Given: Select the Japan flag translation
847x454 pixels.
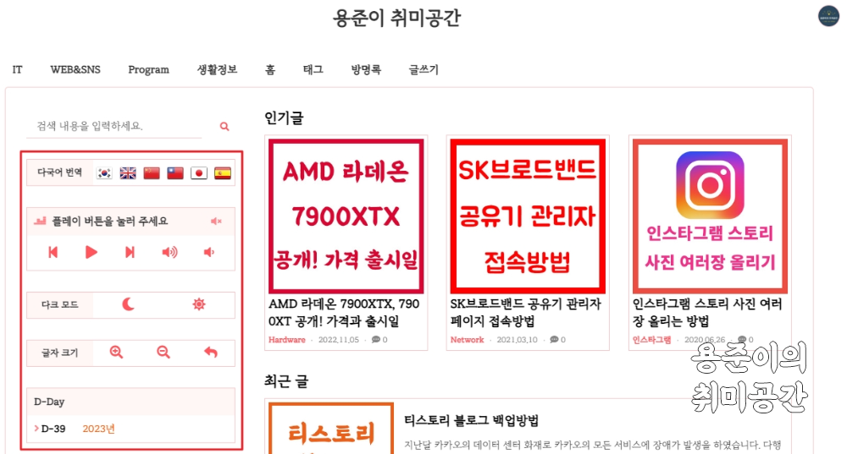Looking at the screenshot, I should [199, 173].
